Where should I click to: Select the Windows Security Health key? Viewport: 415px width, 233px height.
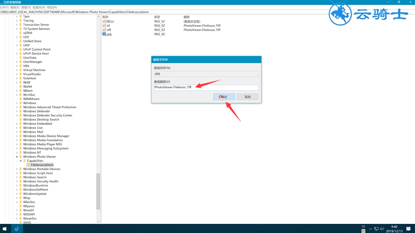pyautogui.click(x=41, y=182)
